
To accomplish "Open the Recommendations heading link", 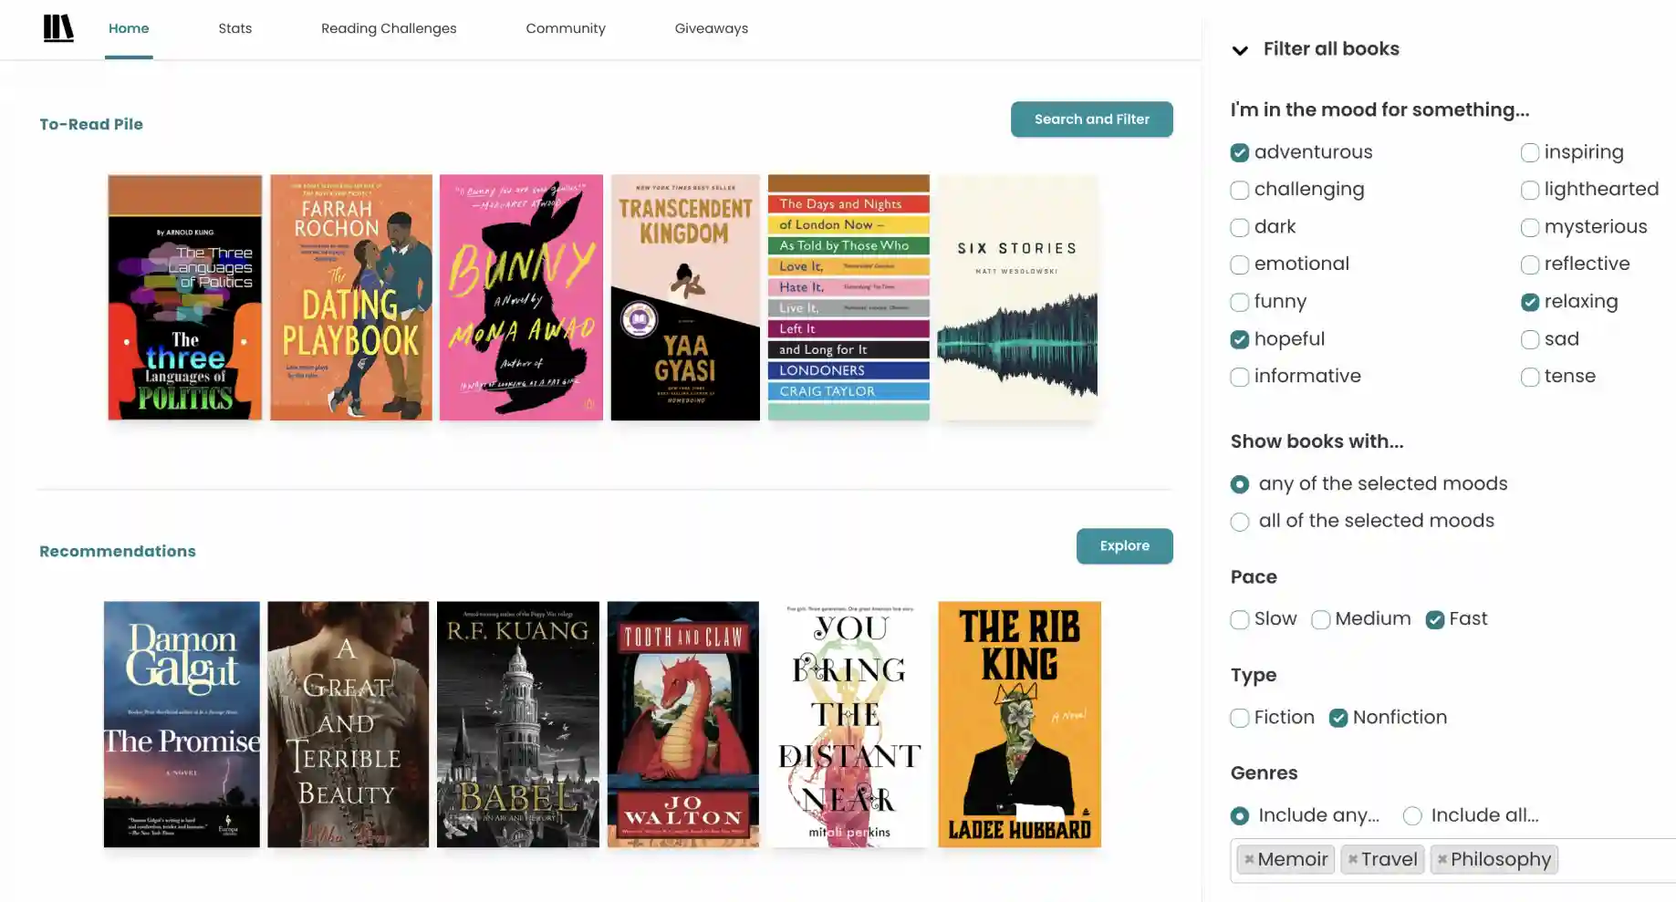I will coord(118,551).
